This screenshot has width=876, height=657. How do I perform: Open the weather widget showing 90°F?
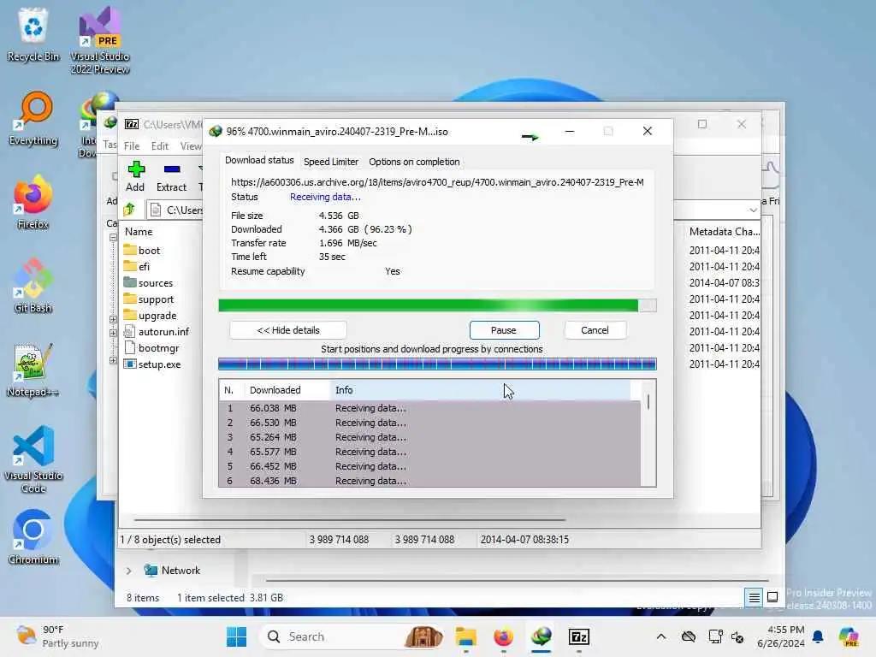(x=57, y=636)
